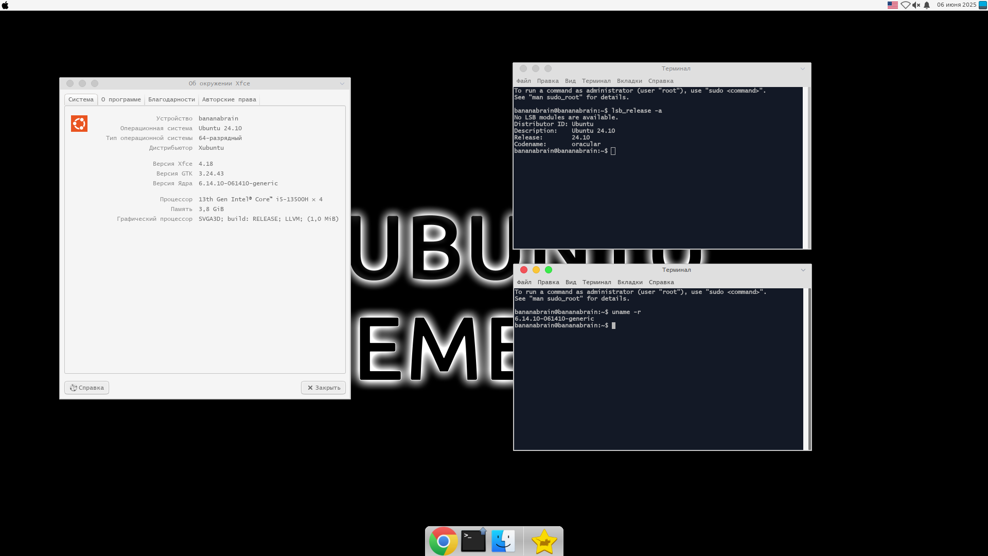Click yellow minimize button of lower terminal
Screen dimensions: 988x556
pyautogui.click(x=536, y=270)
